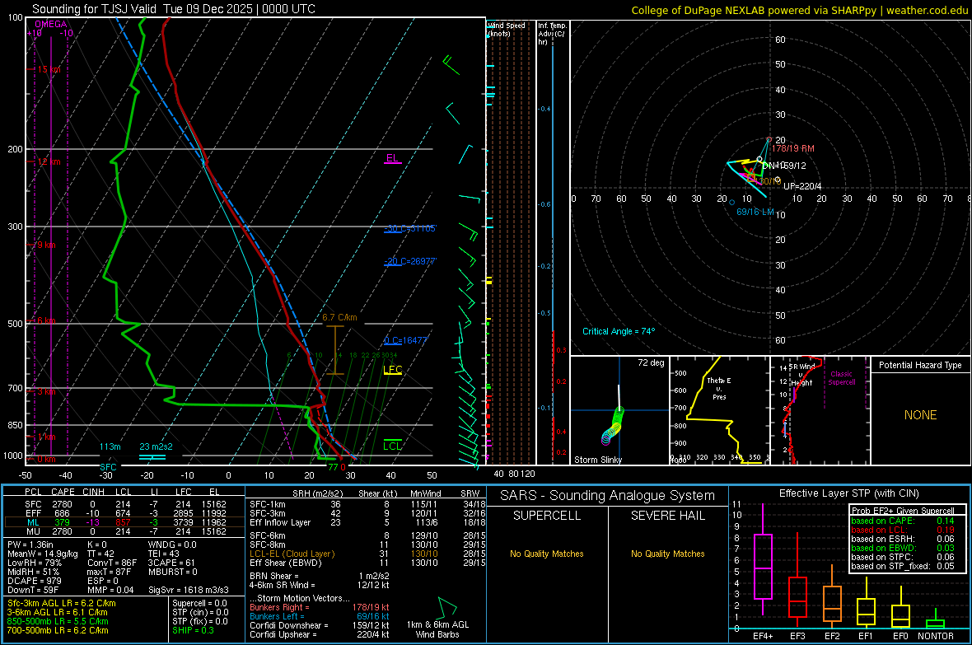Click the 'Corfidi Downshear =' line
The height and width of the screenshot is (645, 972).
pyautogui.click(x=320, y=625)
